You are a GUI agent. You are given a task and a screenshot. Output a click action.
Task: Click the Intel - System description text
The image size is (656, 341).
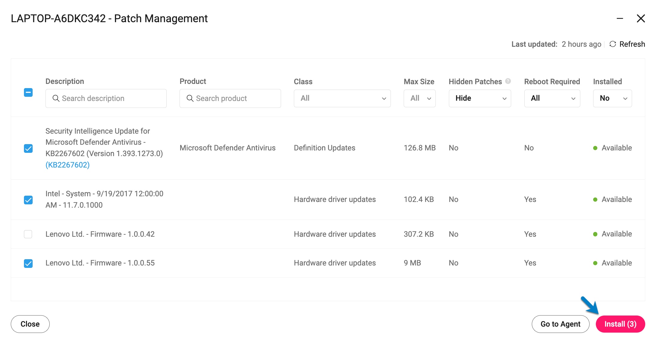point(104,199)
